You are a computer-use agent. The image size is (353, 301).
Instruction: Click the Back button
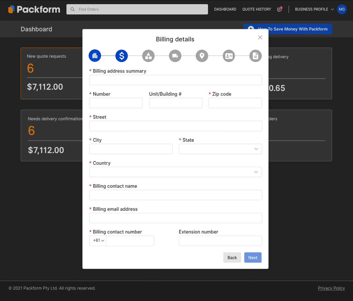232,258
